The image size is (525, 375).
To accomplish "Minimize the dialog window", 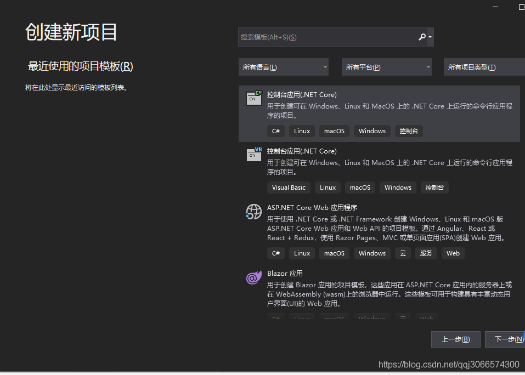I will 495,7.
